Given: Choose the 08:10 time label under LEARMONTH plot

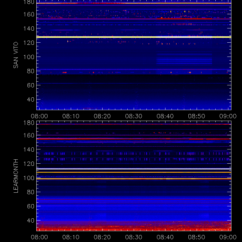Looking at the screenshot, I should coord(71,237).
